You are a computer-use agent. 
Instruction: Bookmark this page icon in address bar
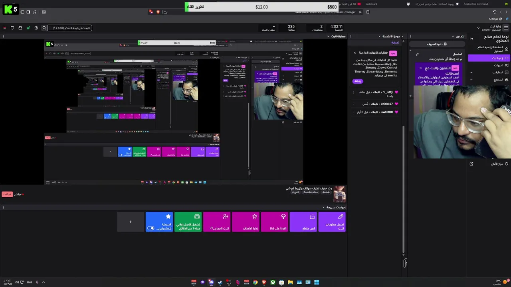(368, 12)
